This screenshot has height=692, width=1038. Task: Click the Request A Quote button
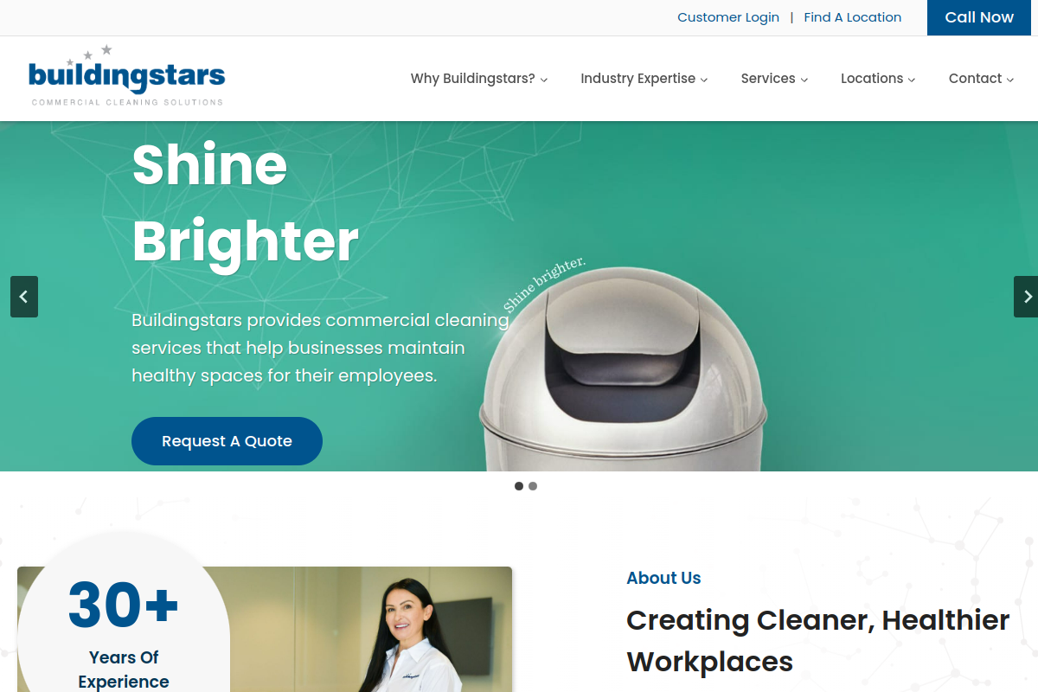click(227, 441)
